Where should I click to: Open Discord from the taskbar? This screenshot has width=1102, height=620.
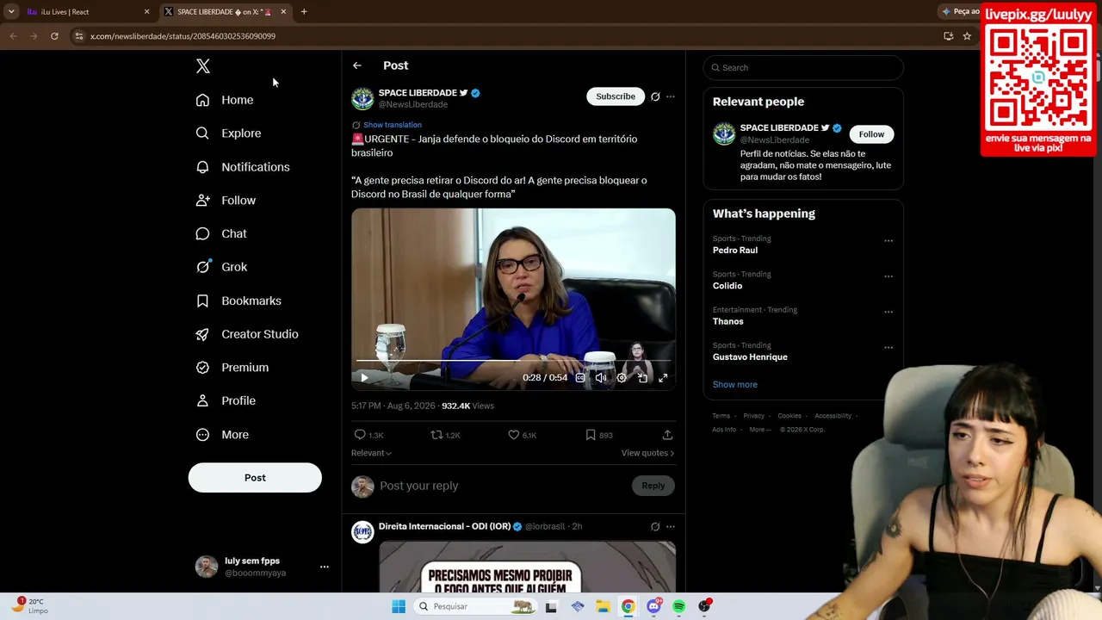[653, 606]
